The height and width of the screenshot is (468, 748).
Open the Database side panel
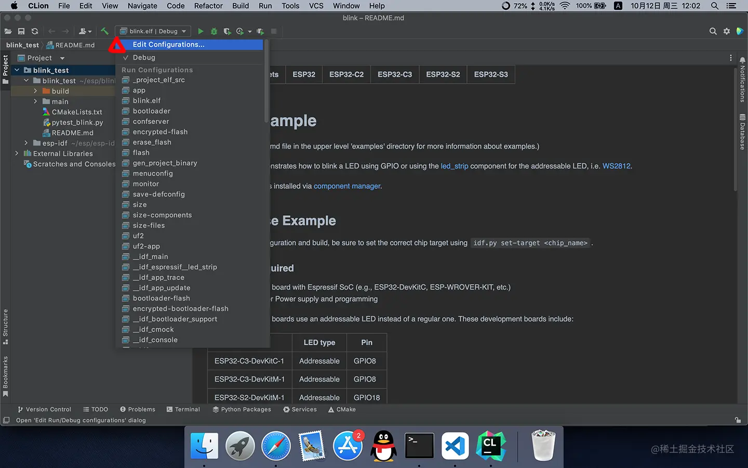click(x=742, y=132)
